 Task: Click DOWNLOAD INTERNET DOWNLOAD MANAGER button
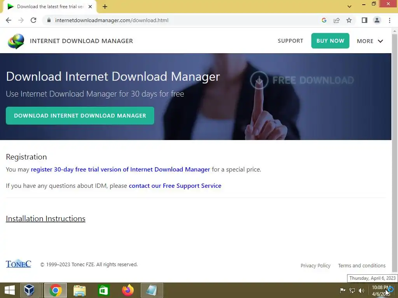[x=80, y=116]
